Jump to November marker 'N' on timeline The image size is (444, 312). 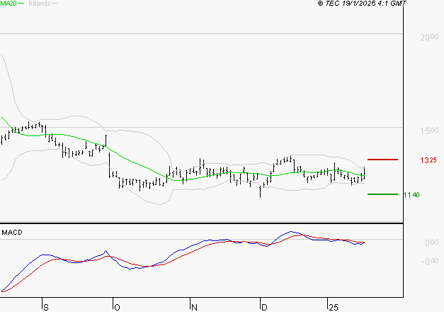[193, 307]
